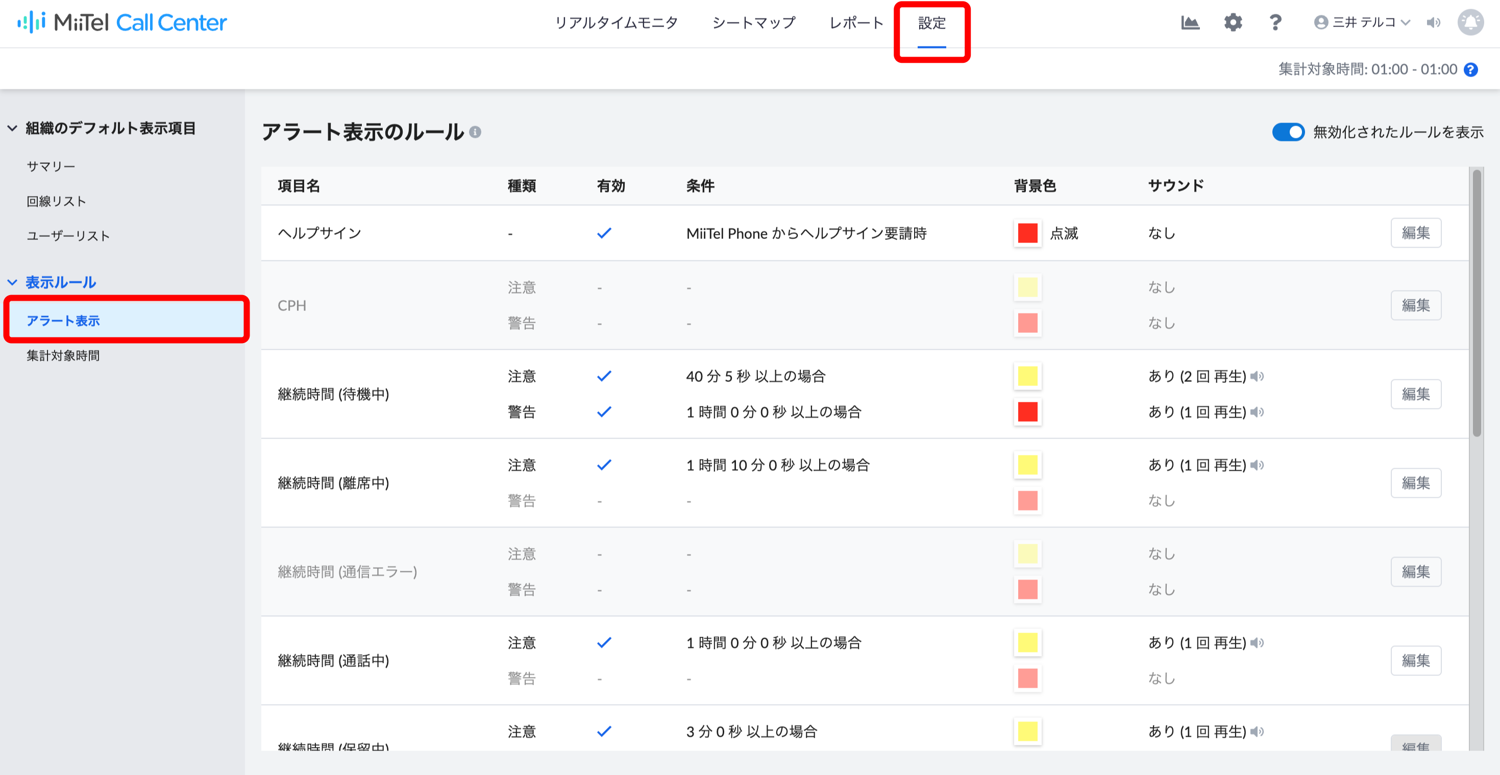This screenshot has height=775, width=1500.
Task: Edit the 継続時間 (待機中) rule
Action: [x=1416, y=394]
